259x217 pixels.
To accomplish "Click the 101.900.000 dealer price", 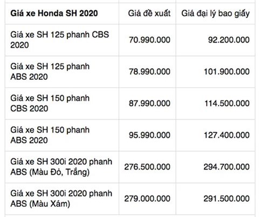I will 227,72.
